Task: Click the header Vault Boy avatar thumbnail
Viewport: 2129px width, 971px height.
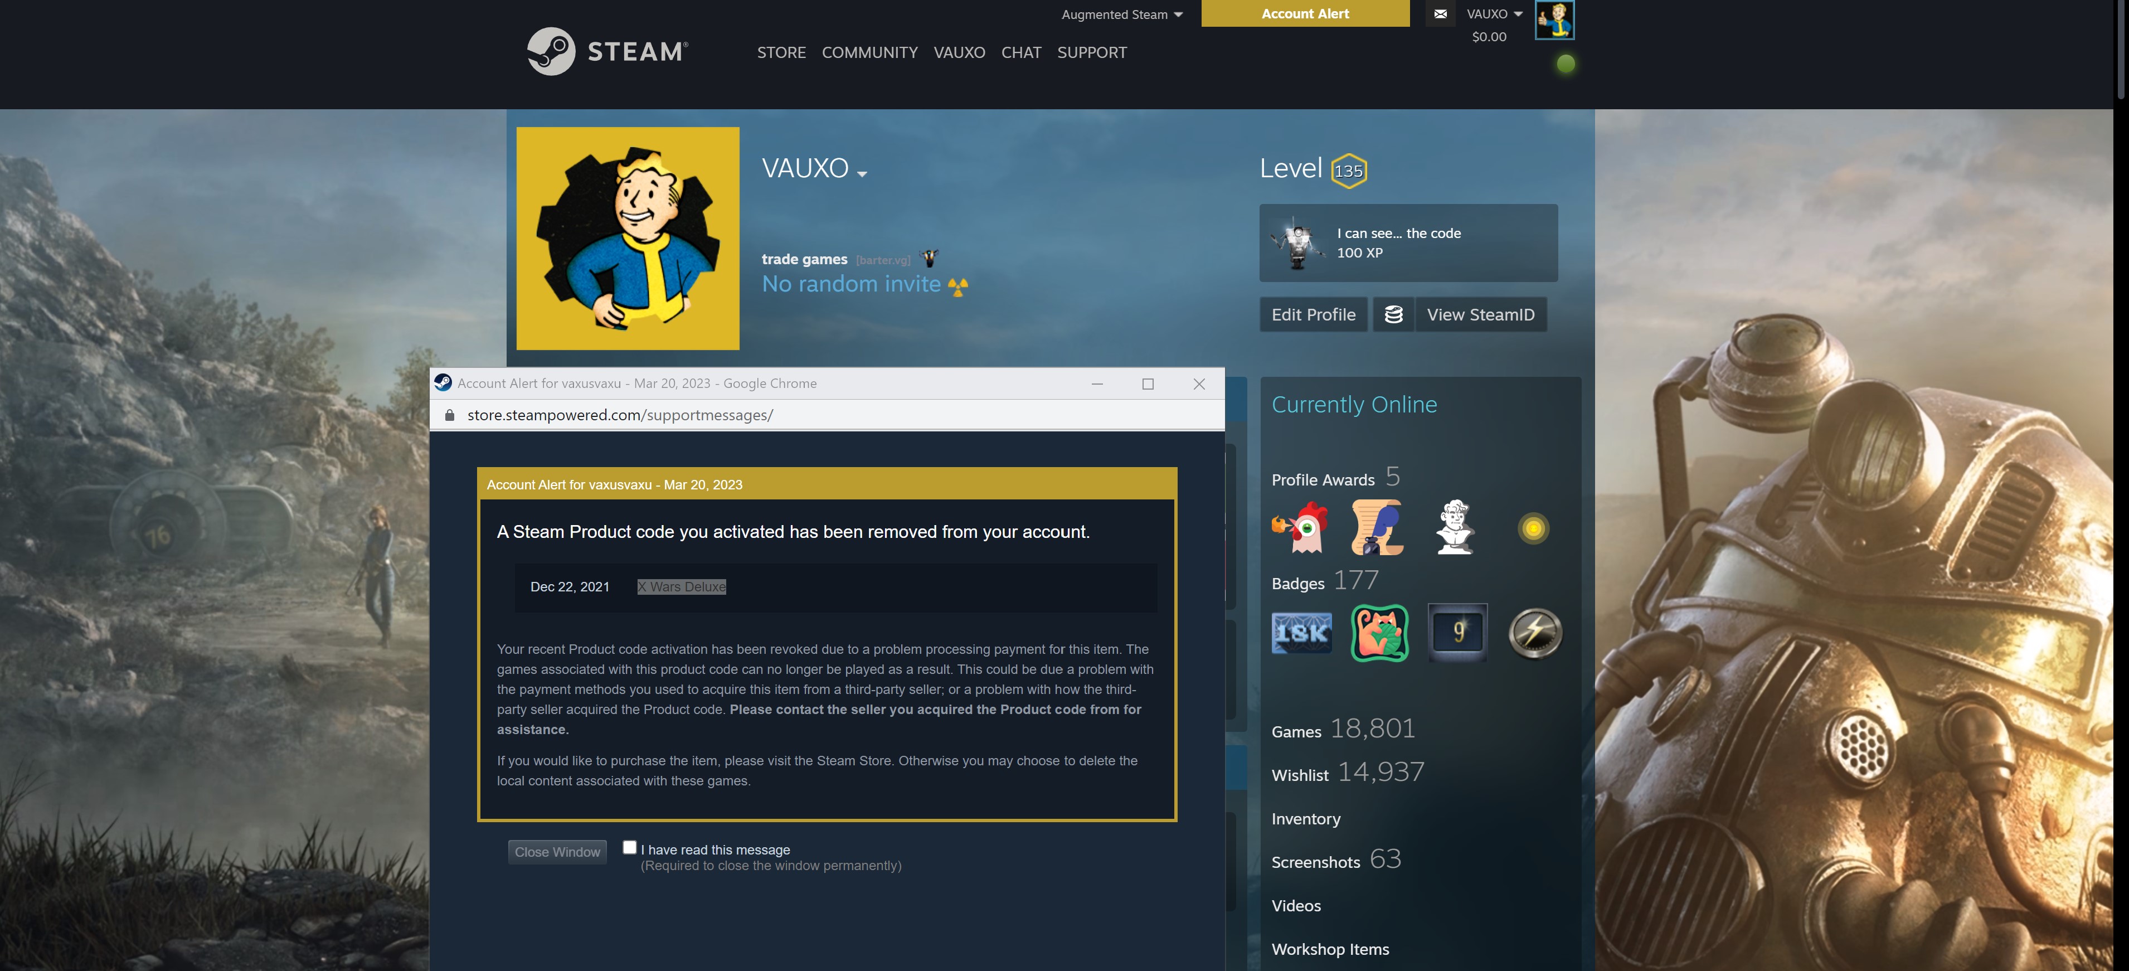Action: 1554,19
